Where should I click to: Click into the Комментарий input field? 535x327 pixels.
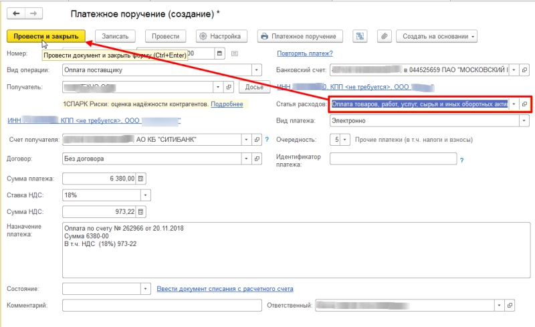(162, 306)
